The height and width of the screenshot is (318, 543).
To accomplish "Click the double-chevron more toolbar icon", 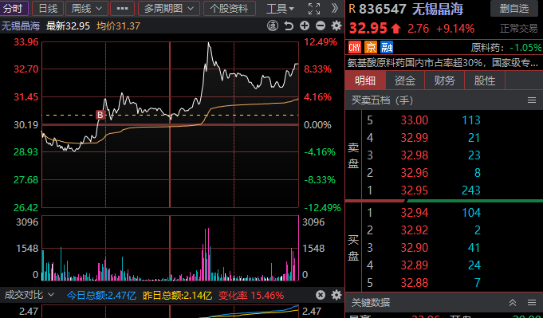I will (335, 8).
